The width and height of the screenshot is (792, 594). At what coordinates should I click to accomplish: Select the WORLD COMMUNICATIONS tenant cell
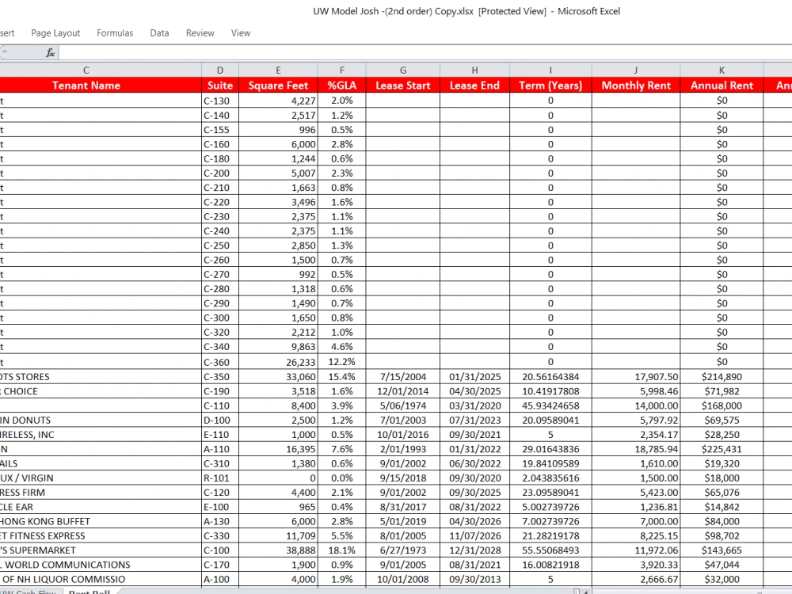pyautogui.click(x=101, y=565)
